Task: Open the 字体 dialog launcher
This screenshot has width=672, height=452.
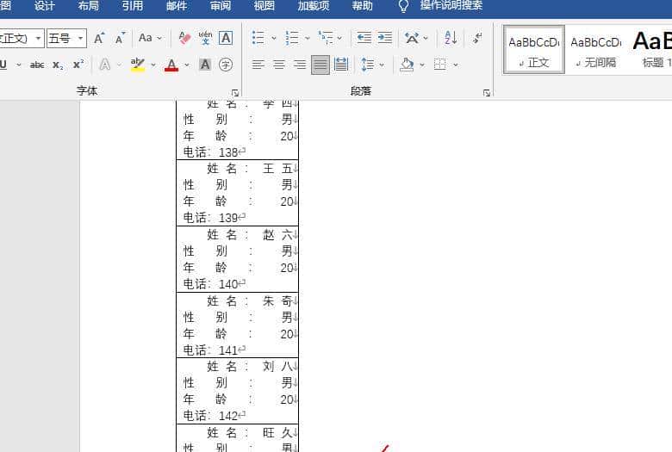Action: pyautogui.click(x=235, y=92)
